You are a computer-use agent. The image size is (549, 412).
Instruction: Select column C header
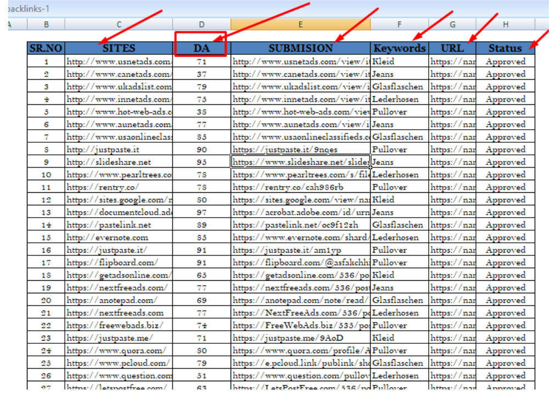(119, 25)
